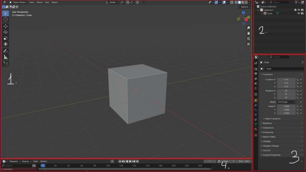Screen dimensions: 306x172
Task: Click the End frame 250 field
Action: (244, 162)
